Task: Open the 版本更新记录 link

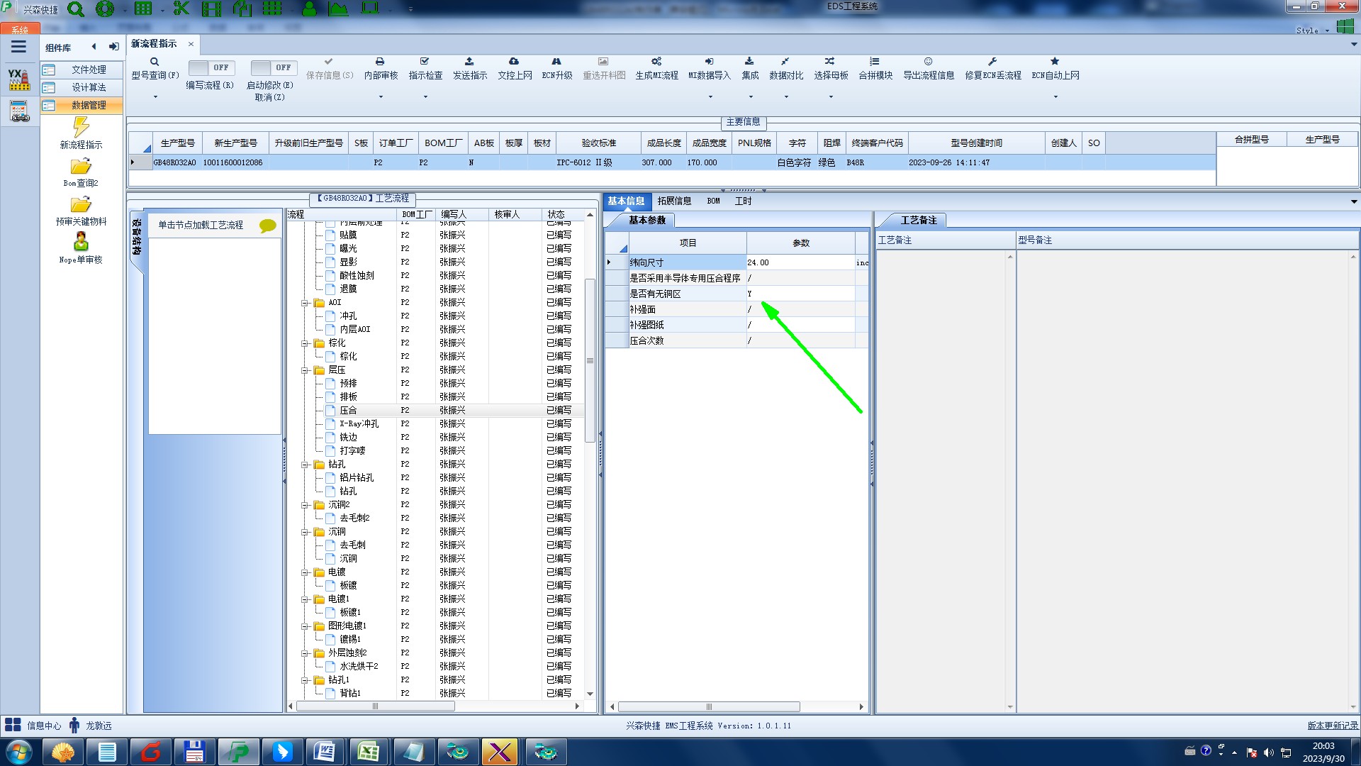Action: [1332, 726]
